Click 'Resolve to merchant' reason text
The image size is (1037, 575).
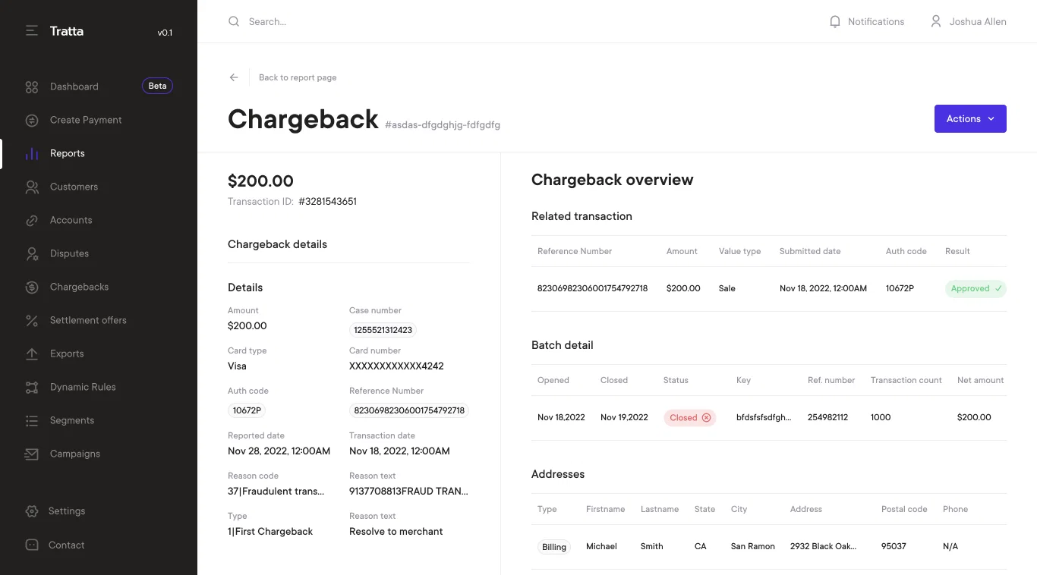coord(396,531)
